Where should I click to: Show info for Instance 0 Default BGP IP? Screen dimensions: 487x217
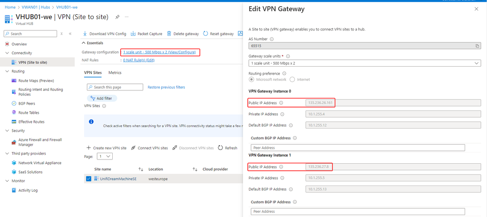(291, 125)
